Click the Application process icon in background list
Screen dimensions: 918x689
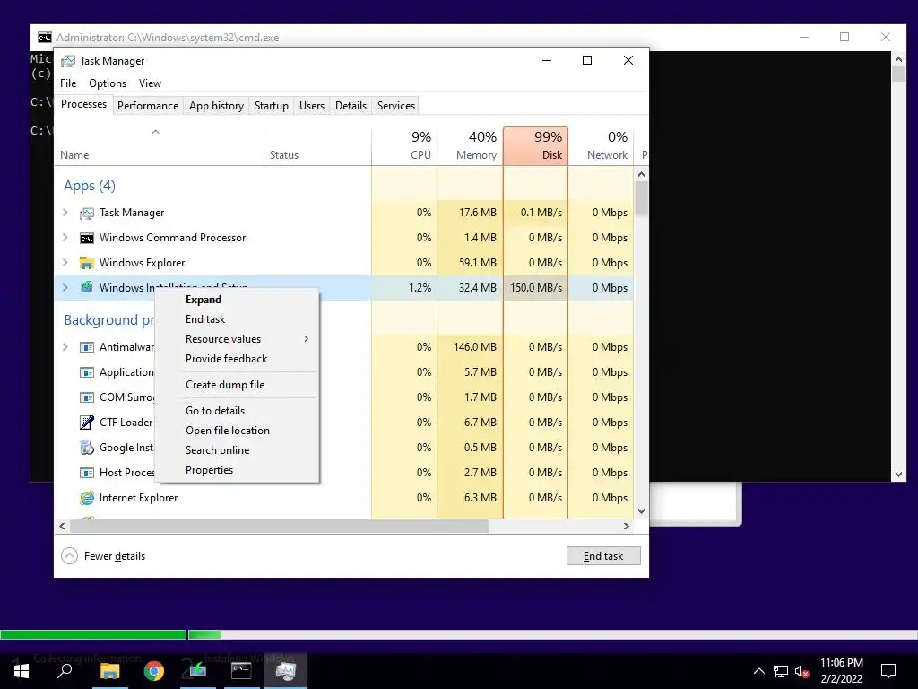click(x=87, y=372)
